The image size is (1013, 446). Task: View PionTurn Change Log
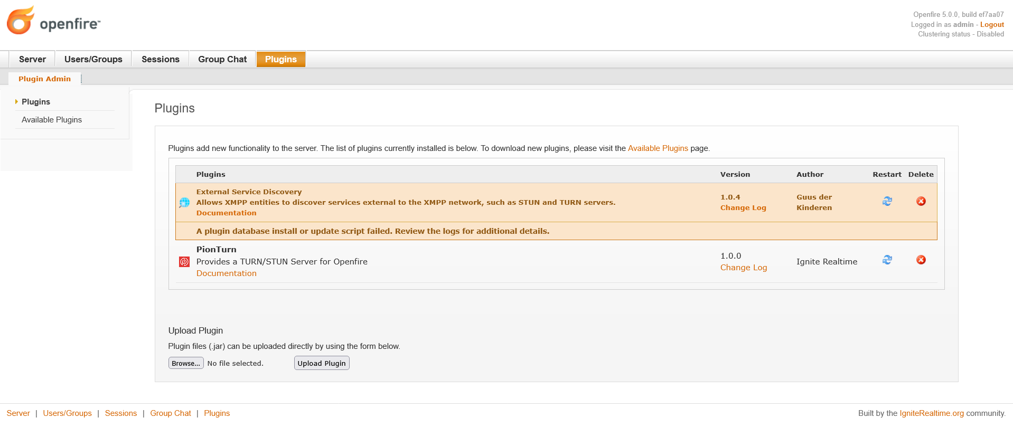[744, 268]
